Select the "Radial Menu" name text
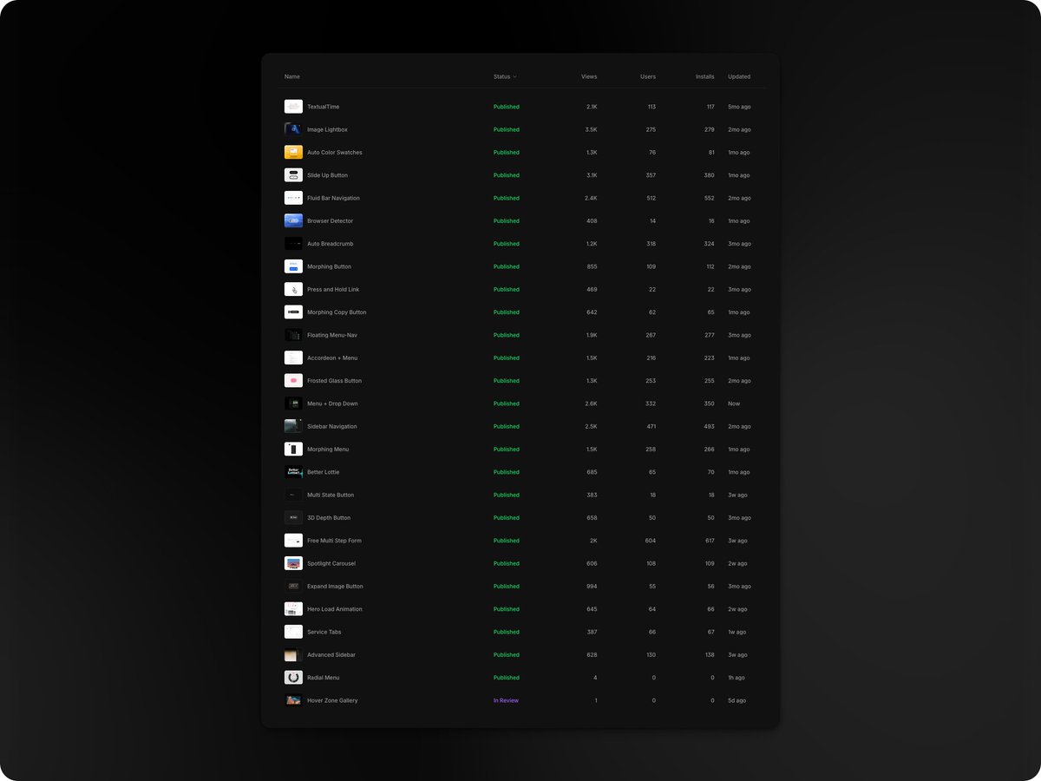Viewport: 1041px width, 781px height. point(324,678)
